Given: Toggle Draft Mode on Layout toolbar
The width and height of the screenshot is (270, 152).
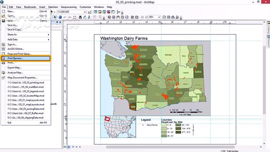Looking at the screenshot, I should [x=164, y=17].
